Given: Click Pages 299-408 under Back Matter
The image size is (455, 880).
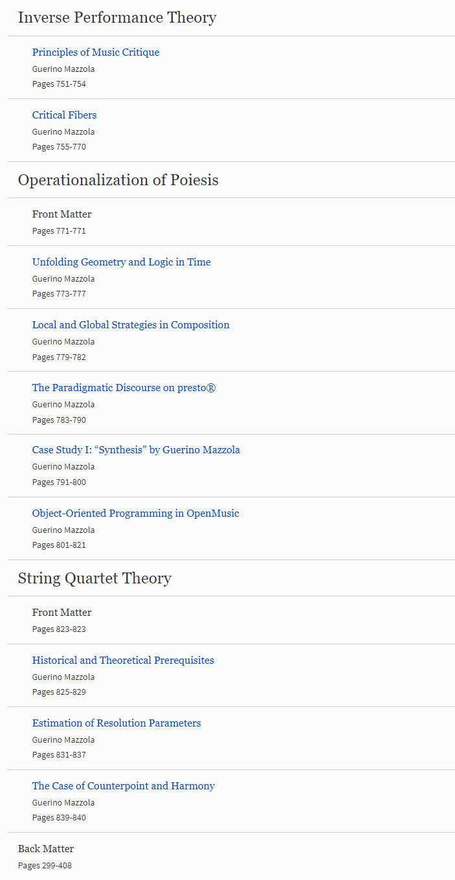Looking at the screenshot, I should 45,865.
